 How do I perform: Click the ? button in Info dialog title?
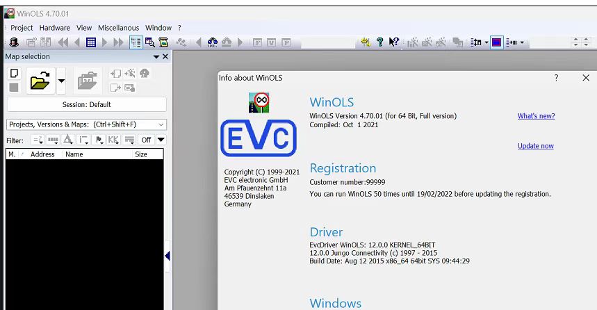(556, 78)
